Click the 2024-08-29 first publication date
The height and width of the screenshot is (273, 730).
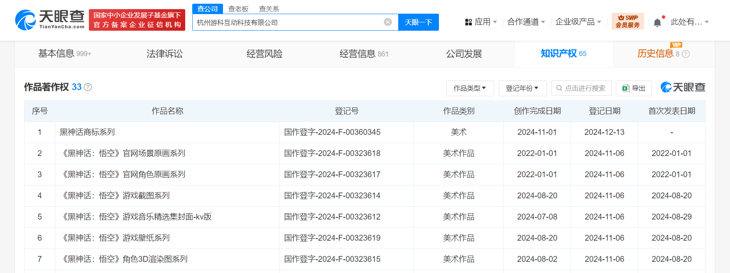point(672,217)
